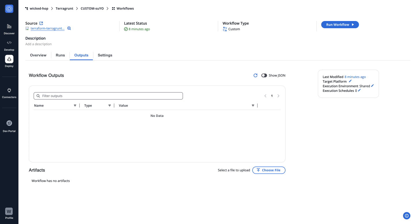Click the Run Workflow button

(340, 25)
